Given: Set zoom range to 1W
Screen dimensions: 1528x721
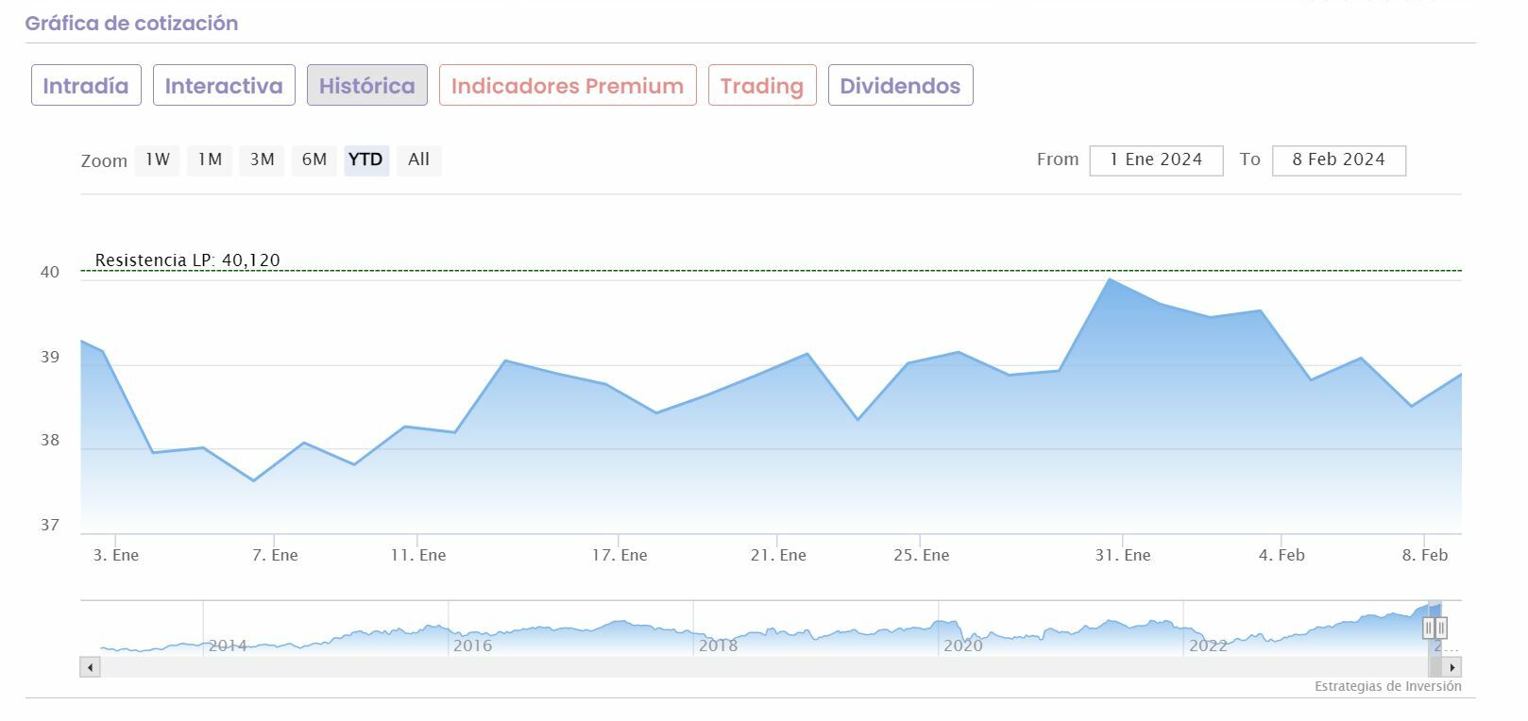Looking at the screenshot, I should (x=157, y=159).
